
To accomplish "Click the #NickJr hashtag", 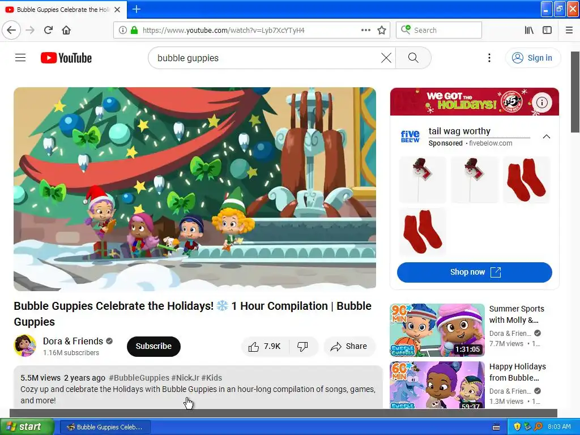I will (x=185, y=378).
